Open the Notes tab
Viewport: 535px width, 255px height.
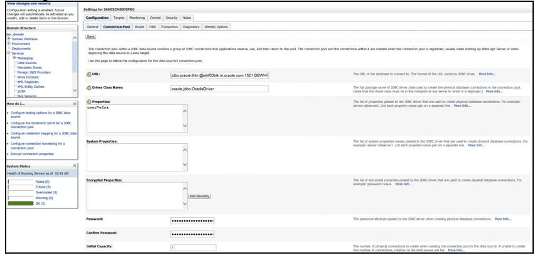[186, 18]
